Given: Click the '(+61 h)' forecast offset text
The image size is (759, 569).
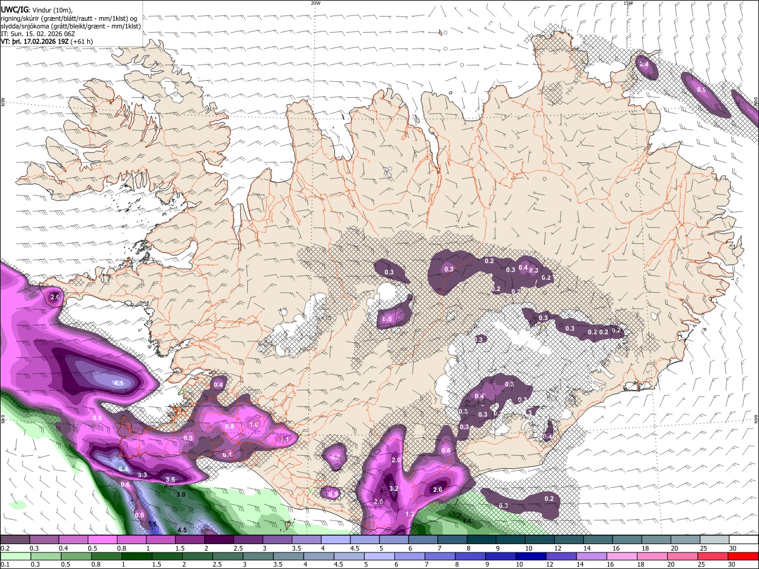Looking at the screenshot, I should [x=81, y=41].
